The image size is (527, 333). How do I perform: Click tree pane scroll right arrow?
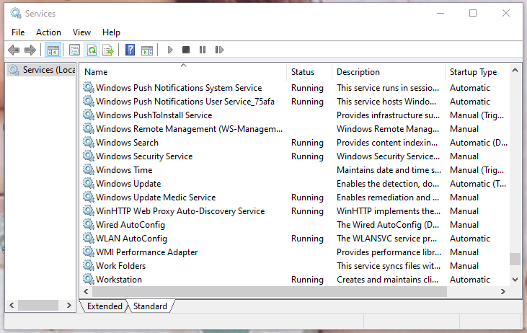pyautogui.click(x=69, y=305)
